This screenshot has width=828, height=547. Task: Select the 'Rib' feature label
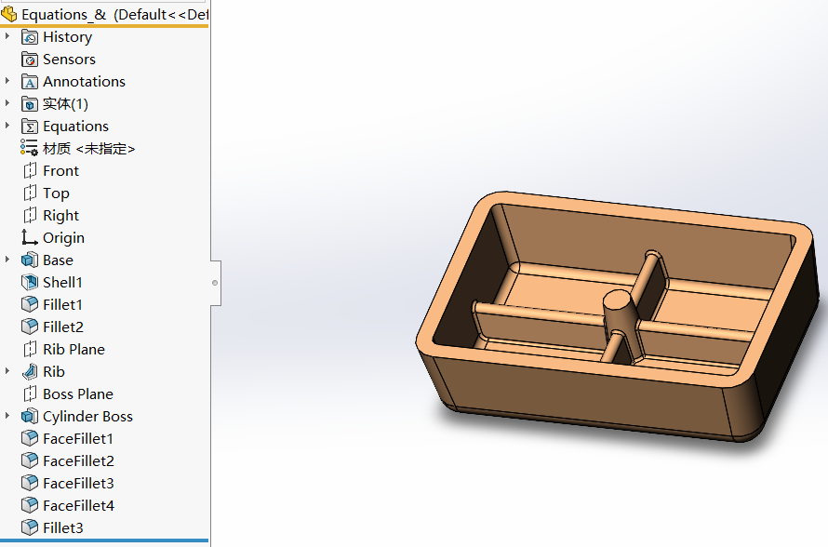[x=54, y=372]
